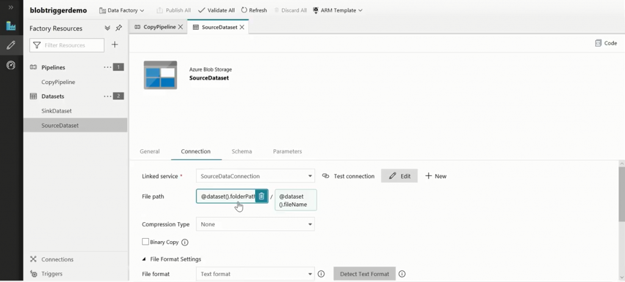This screenshot has width=625, height=282.
Task: Pin the Factory Resources panel
Action: (119, 28)
